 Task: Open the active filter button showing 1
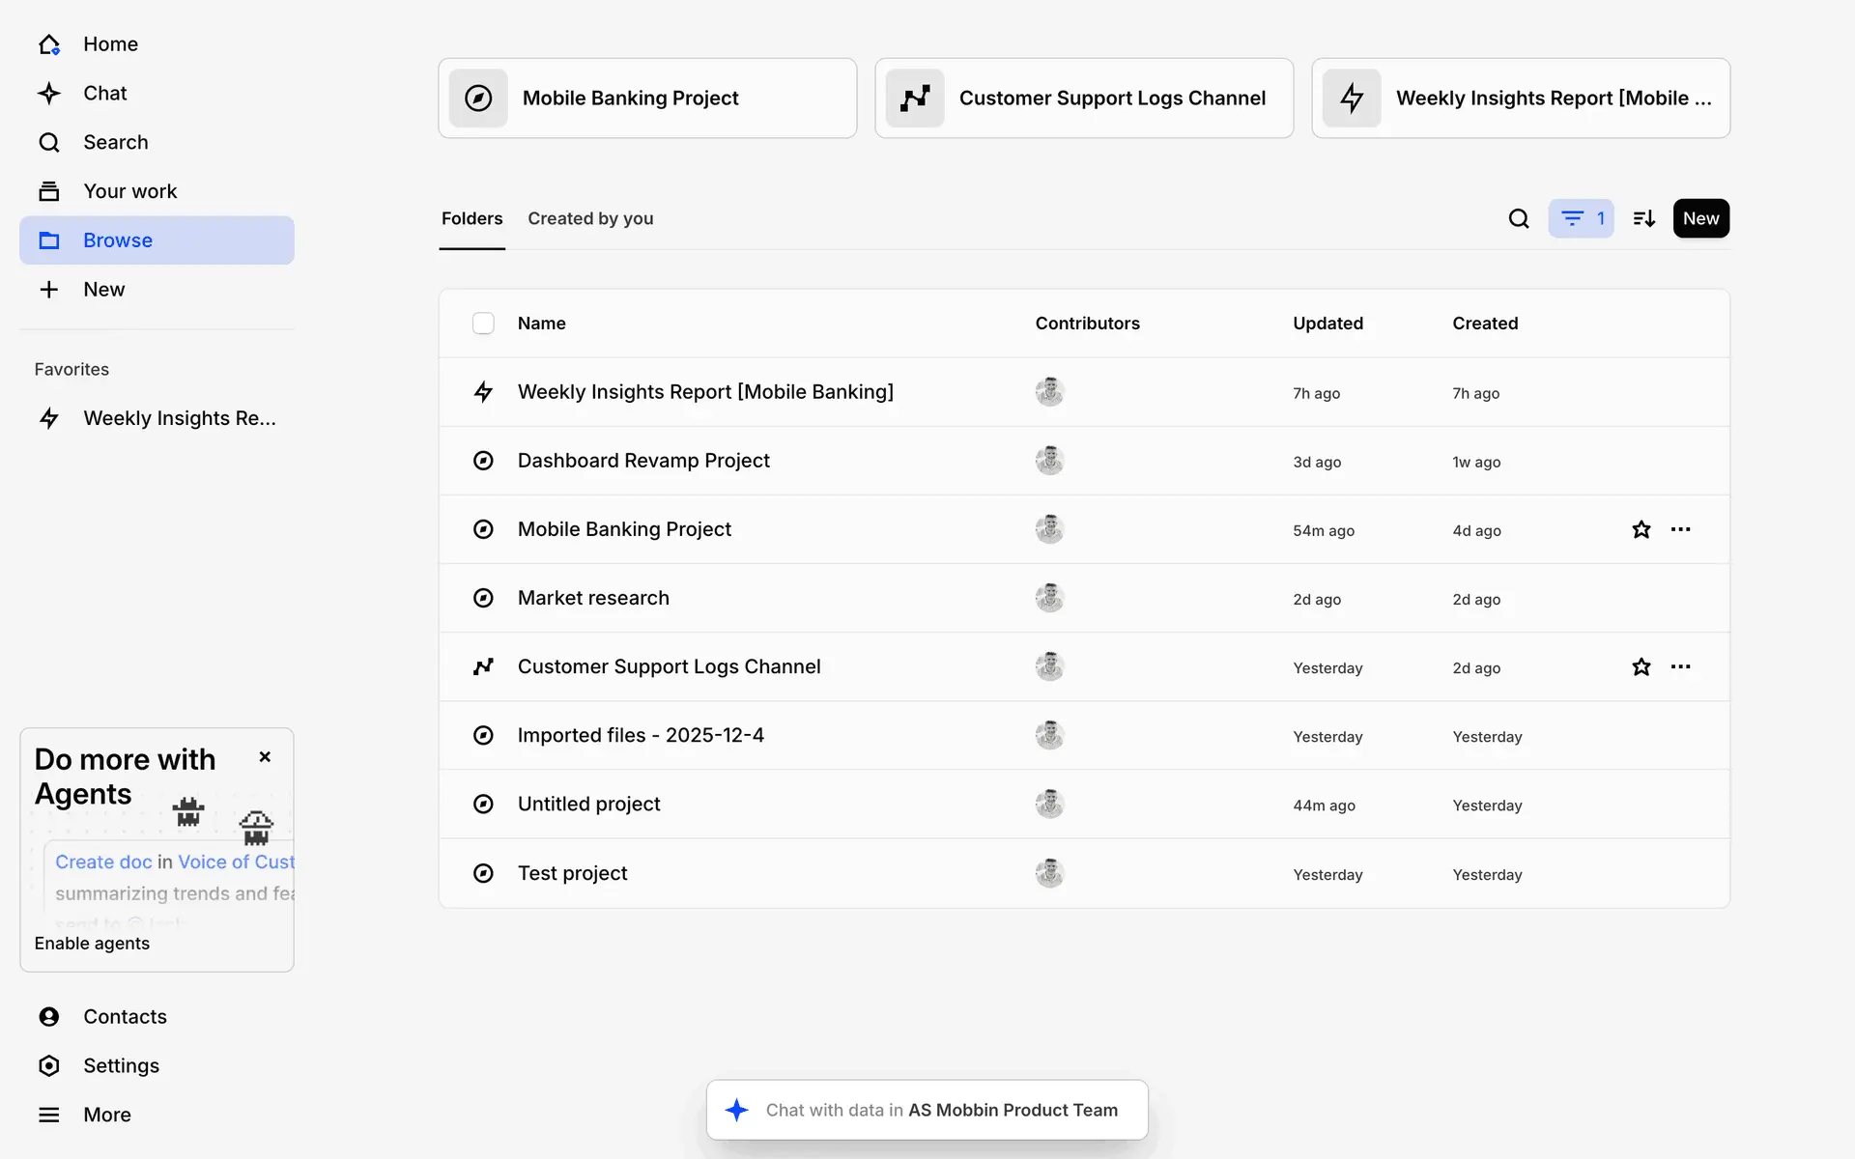click(1581, 219)
